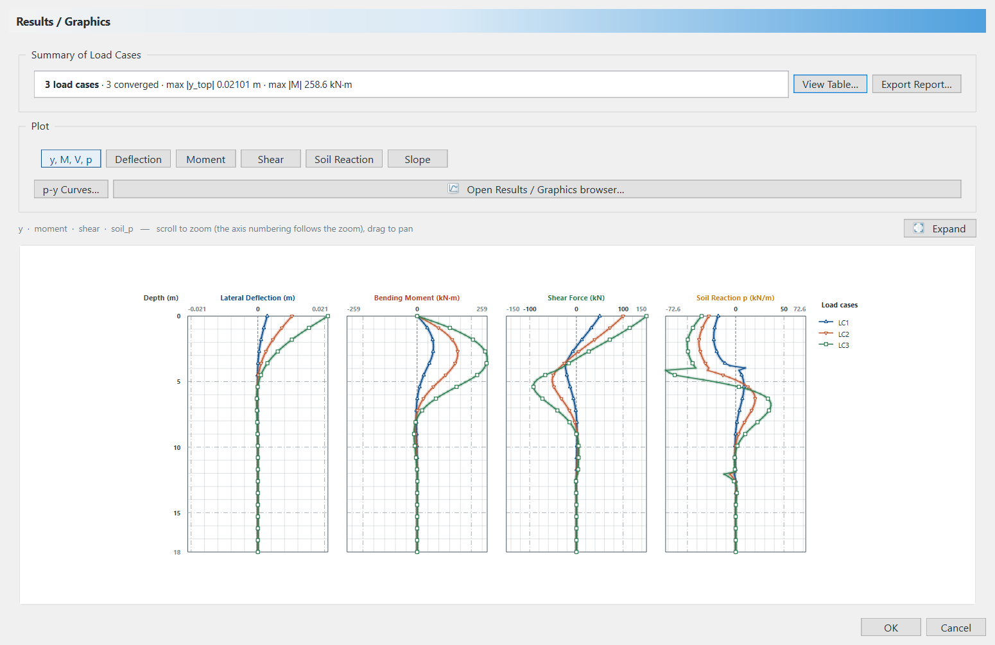Click the depth axis label 18

pos(177,552)
